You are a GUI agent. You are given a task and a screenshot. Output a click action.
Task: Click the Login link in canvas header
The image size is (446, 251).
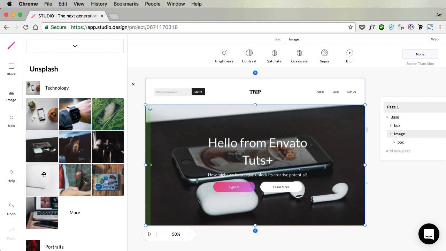[x=336, y=92]
